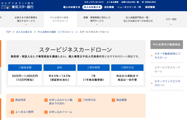The height and width of the screenshot is (120, 187).
Task: Open ニュースリリース・IR from the top navigation
Action: point(129,7)
